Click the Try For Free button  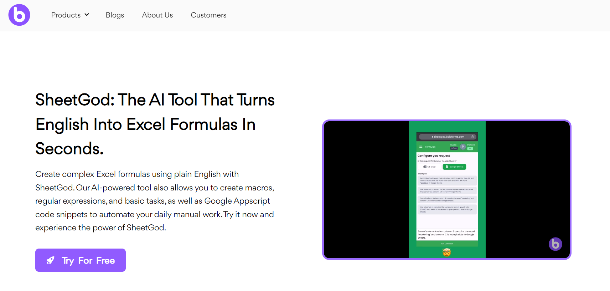pyautogui.click(x=81, y=260)
